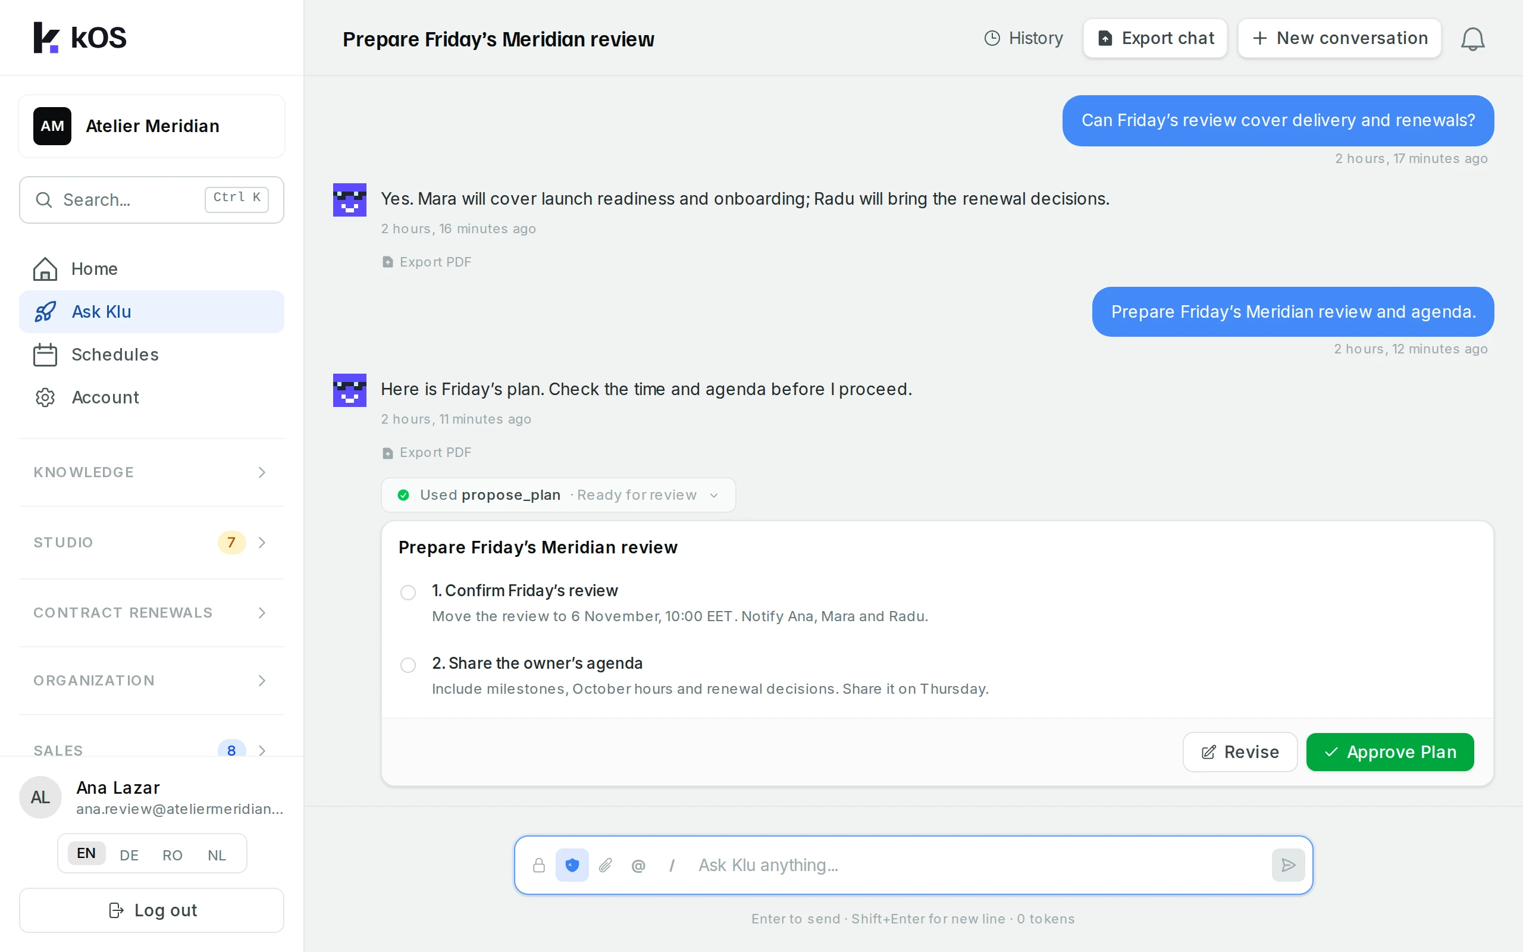This screenshot has height=952, width=1523.
Task: Focus the Search field in the sidebar
Action: pyautogui.click(x=152, y=199)
